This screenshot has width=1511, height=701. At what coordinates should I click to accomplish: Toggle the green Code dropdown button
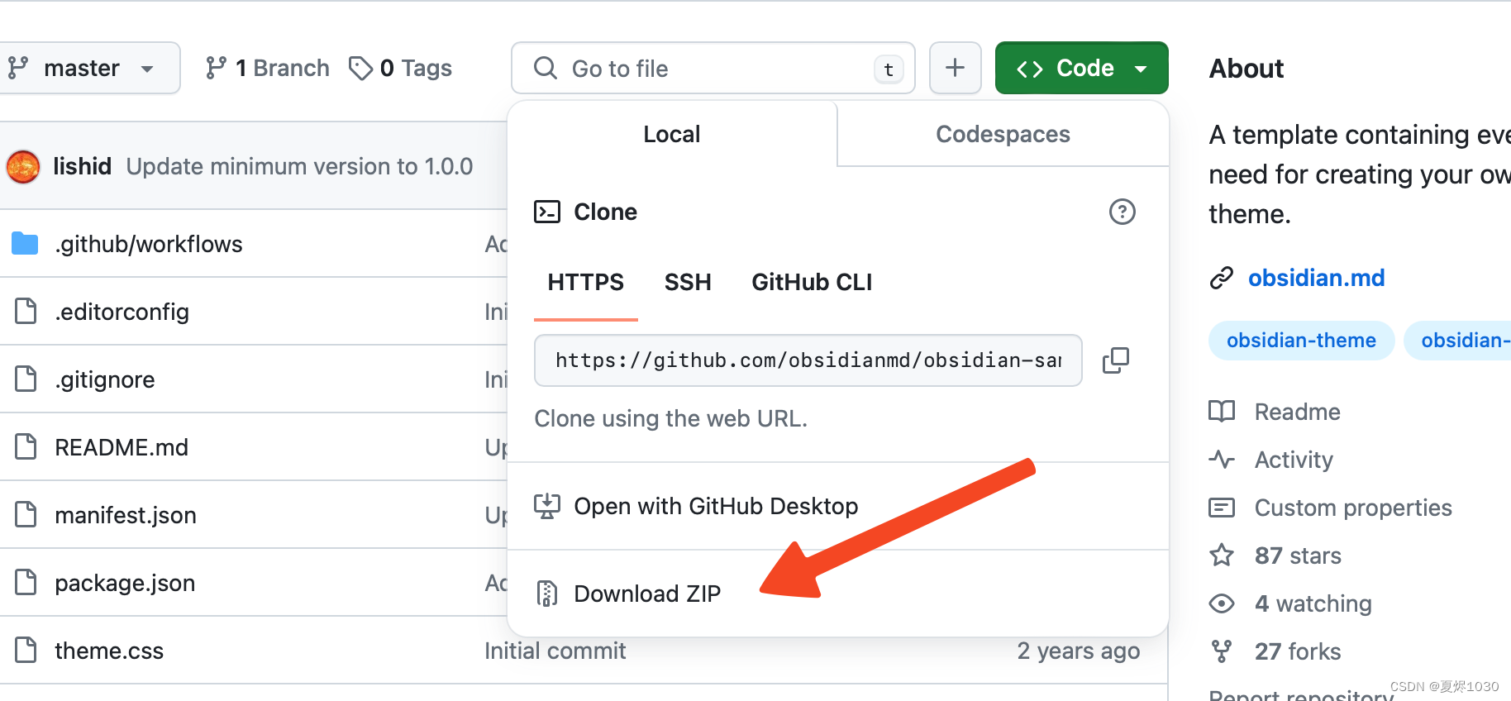(x=1081, y=68)
